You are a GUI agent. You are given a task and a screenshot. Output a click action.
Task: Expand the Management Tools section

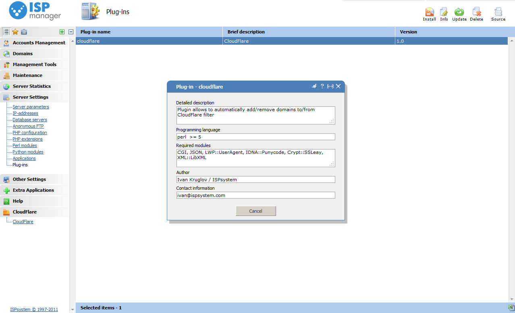click(x=35, y=64)
